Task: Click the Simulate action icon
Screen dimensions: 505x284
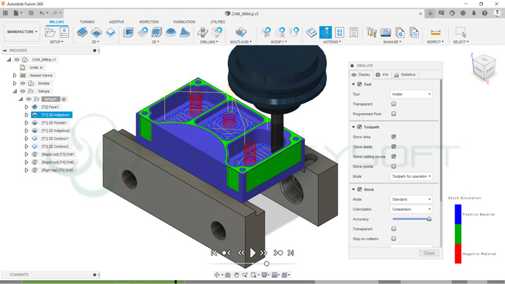Action: 326,32
